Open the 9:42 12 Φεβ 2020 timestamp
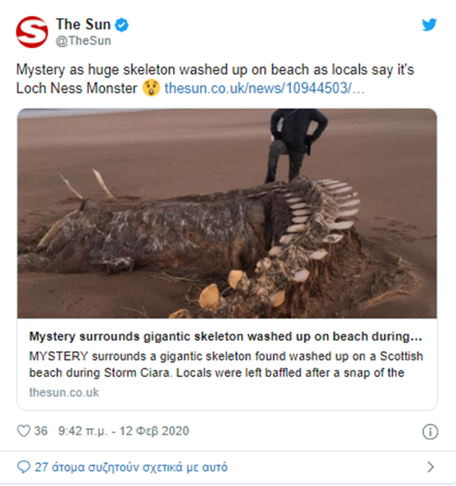The height and width of the screenshot is (486, 456). [x=124, y=431]
